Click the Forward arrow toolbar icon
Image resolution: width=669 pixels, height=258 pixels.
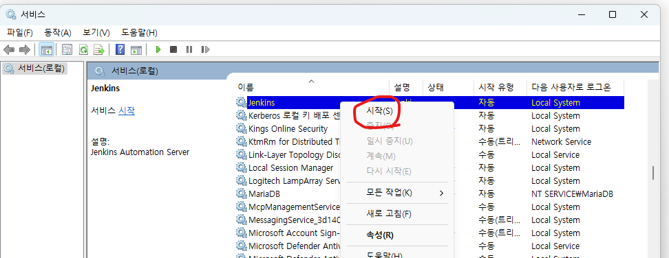pos(25,49)
